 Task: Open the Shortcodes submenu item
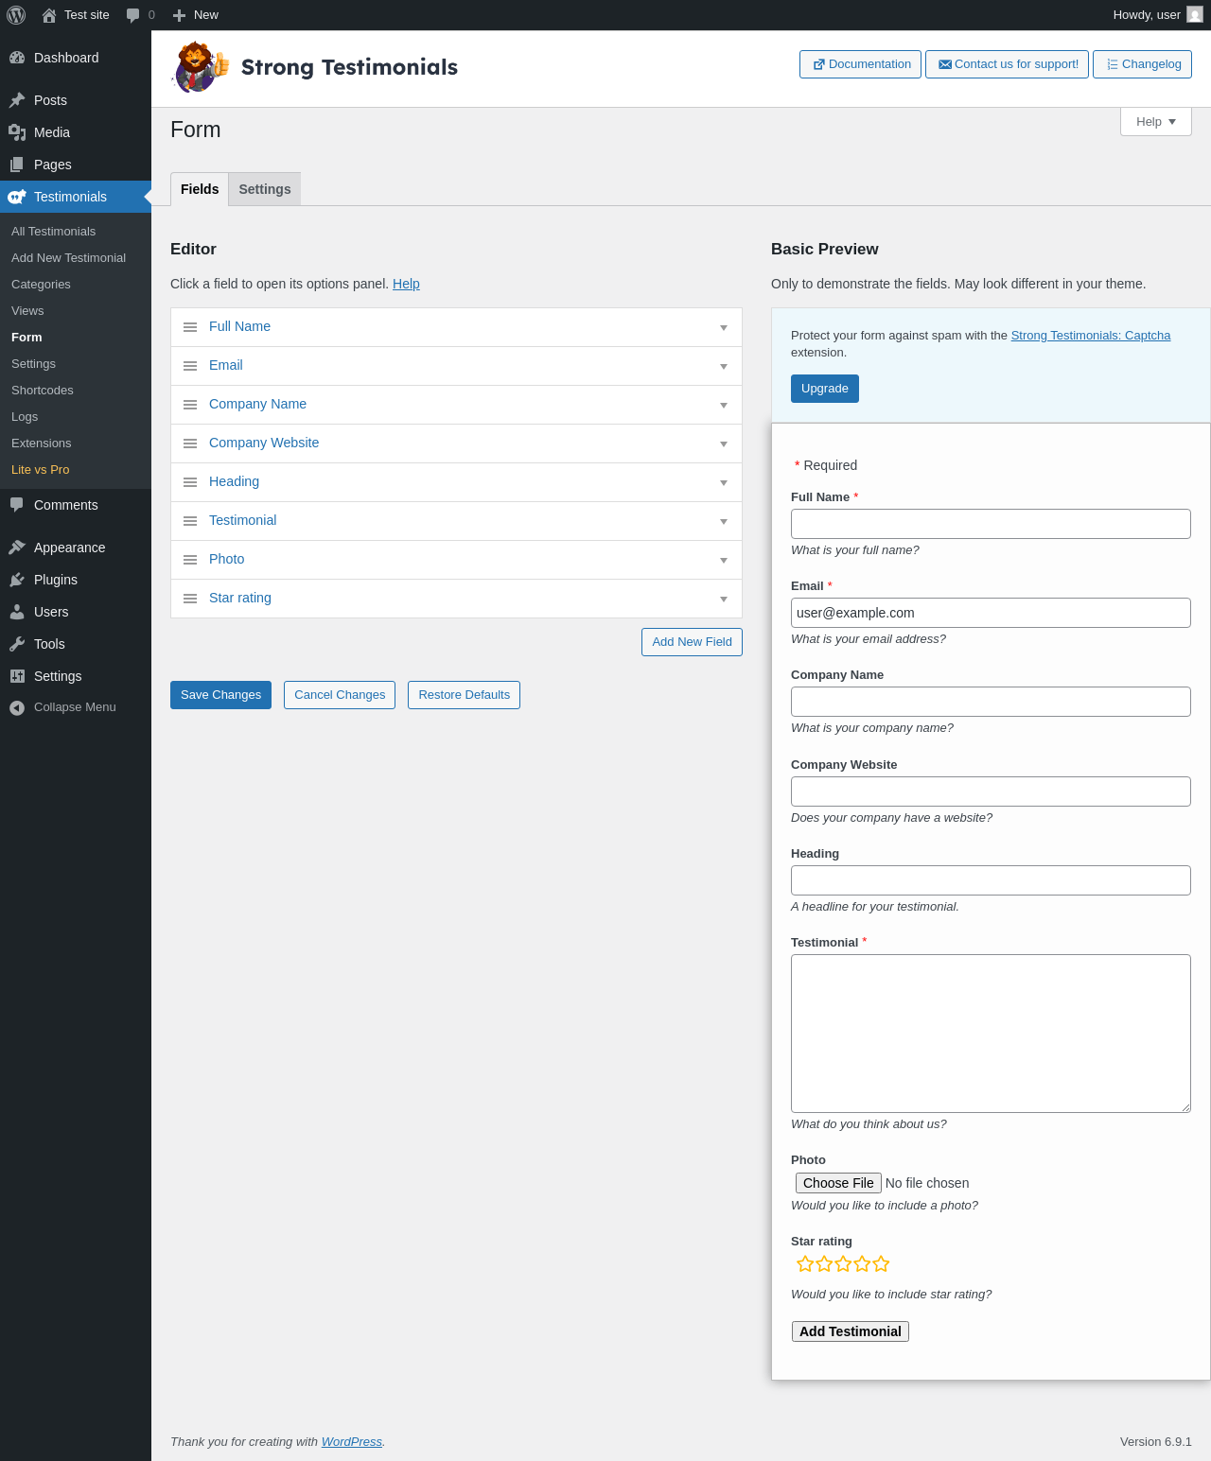43,391
